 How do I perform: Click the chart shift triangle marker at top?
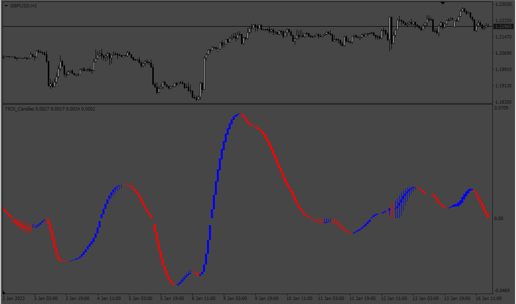[443, 3]
